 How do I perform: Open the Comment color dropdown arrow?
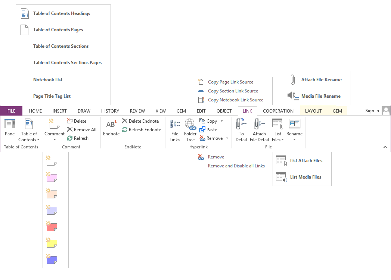coord(55,140)
